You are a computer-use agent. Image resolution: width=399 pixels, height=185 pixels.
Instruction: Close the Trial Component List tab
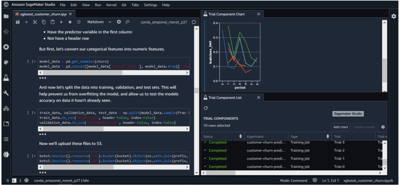pos(259,98)
